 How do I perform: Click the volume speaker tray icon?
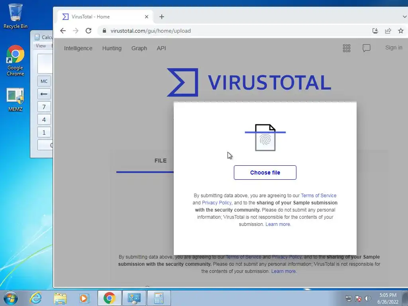[x=368, y=298]
